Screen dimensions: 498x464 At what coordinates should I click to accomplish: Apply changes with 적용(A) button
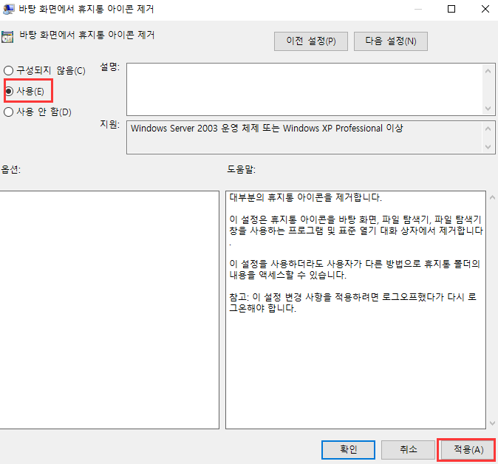coord(468,449)
